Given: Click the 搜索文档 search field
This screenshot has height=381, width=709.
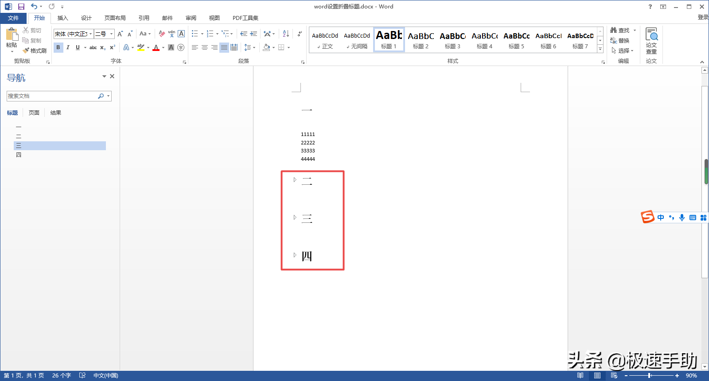Looking at the screenshot, I should click(51, 96).
